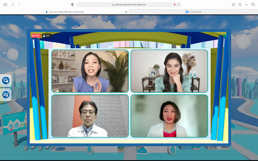The image size is (258, 161).
Task: Mute audio from address bar speaker icon
Action: [175, 4]
